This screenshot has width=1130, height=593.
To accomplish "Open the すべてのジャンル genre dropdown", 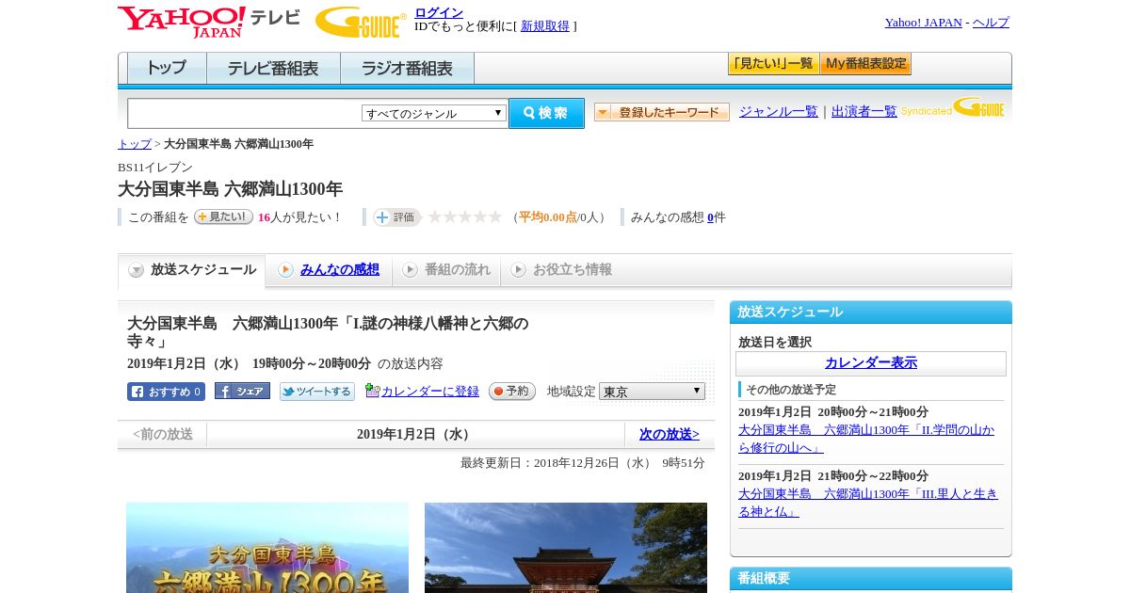I will (434, 113).
